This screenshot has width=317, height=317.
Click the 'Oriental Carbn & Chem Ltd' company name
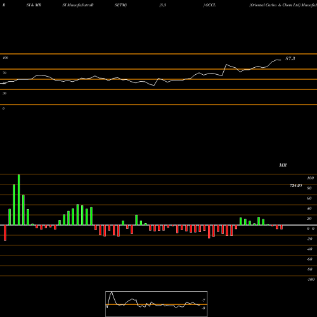pos(275,5)
